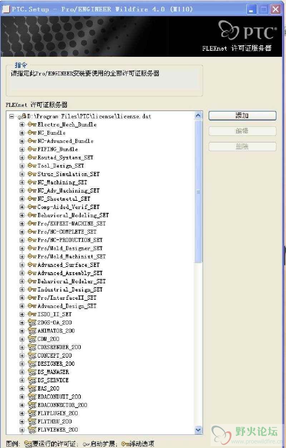Click the key icon beside Tool_Design_SET
Viewport: 286px width, 448px height.
pyautogui.click(x=32, y=165)
